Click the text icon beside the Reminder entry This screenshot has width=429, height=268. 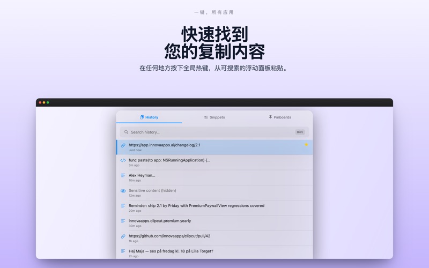(x=123, y=206)
